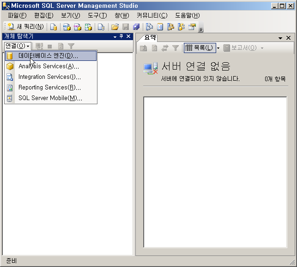Screen dimensions: 297x267
Task: Open the Object Explorer window position dropdown arrow
Action: pos(115,37)
